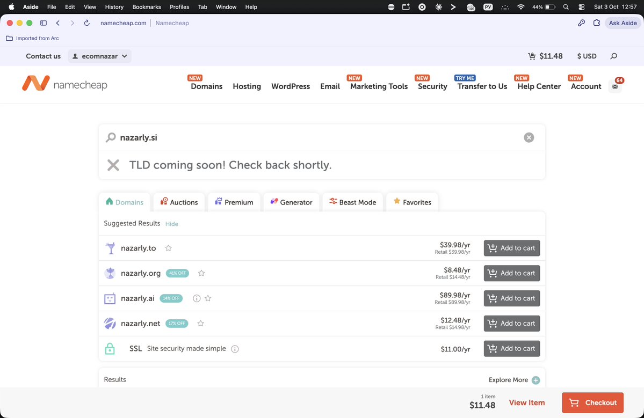Add nazarly.to to cart
644x418 pixels.
click(512, 248)
